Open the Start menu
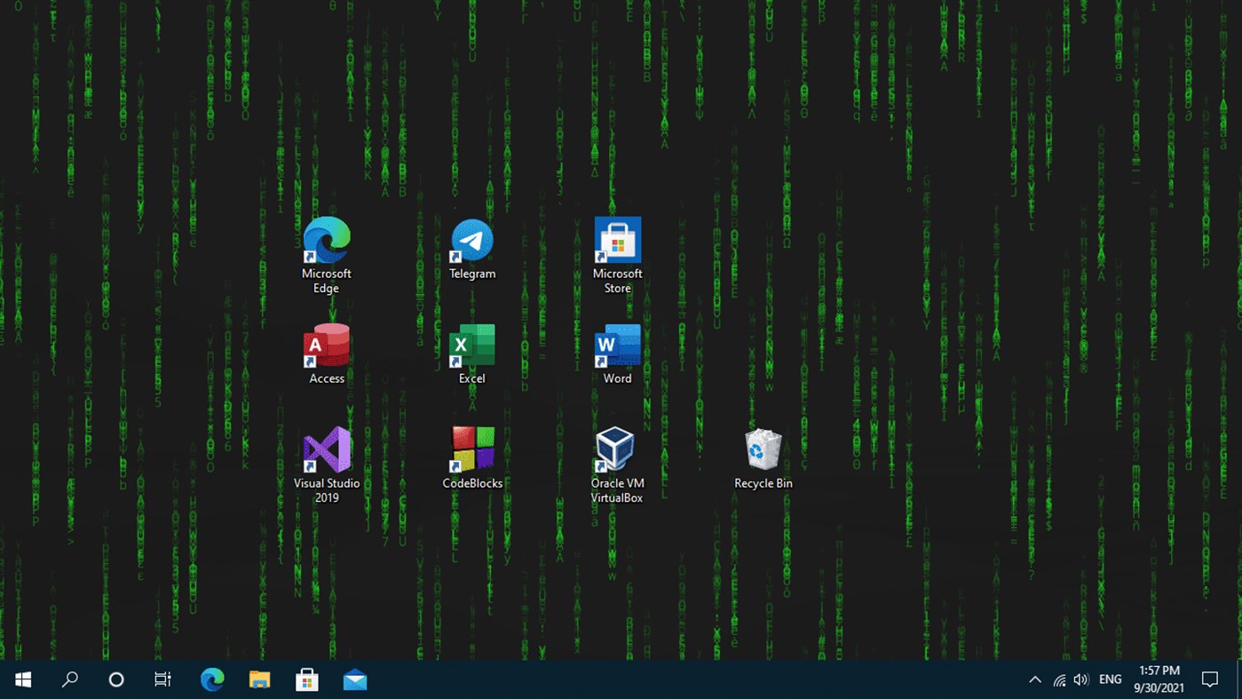The image size is (1242, 699). [22, 679]
